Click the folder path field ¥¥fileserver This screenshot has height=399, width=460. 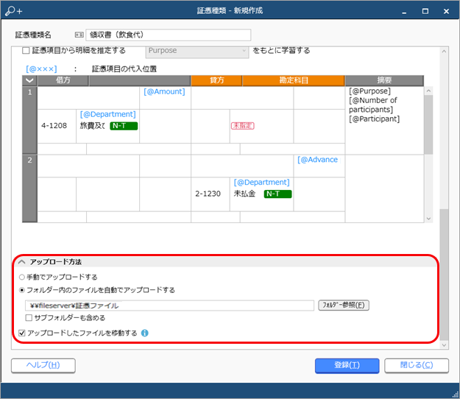(169, 306)
